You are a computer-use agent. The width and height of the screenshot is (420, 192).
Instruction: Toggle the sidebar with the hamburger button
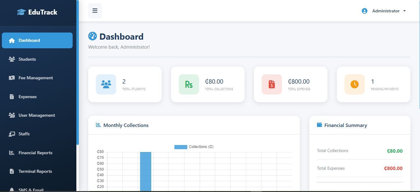pyautogui.click(x=95, y=11)
